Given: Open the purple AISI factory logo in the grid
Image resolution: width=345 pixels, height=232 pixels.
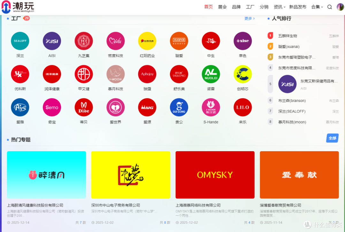Looking at the screenshot, I should [x=52, y=41].
